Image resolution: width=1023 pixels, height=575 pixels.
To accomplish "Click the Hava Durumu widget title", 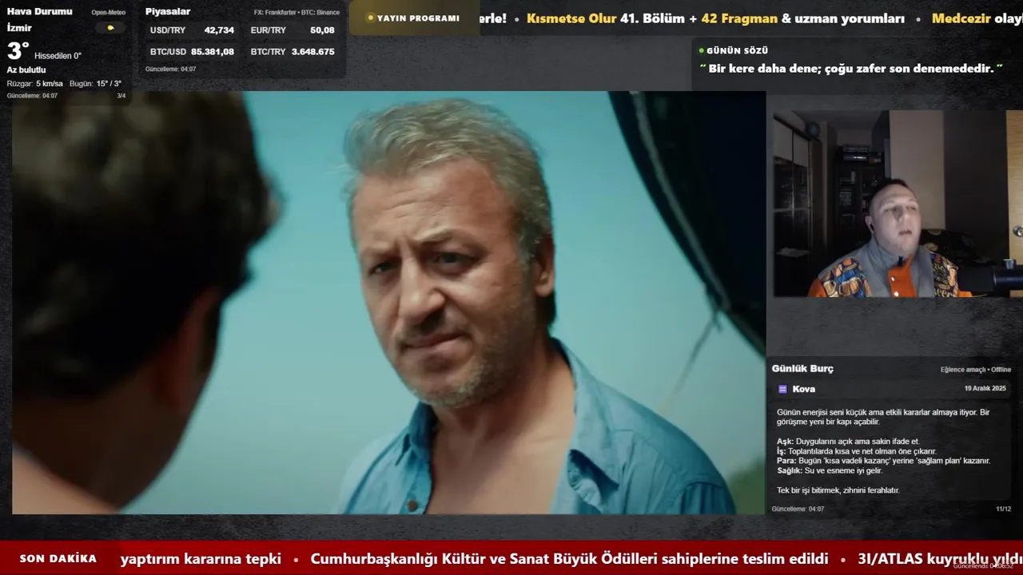I will click(x=40, y=11).
